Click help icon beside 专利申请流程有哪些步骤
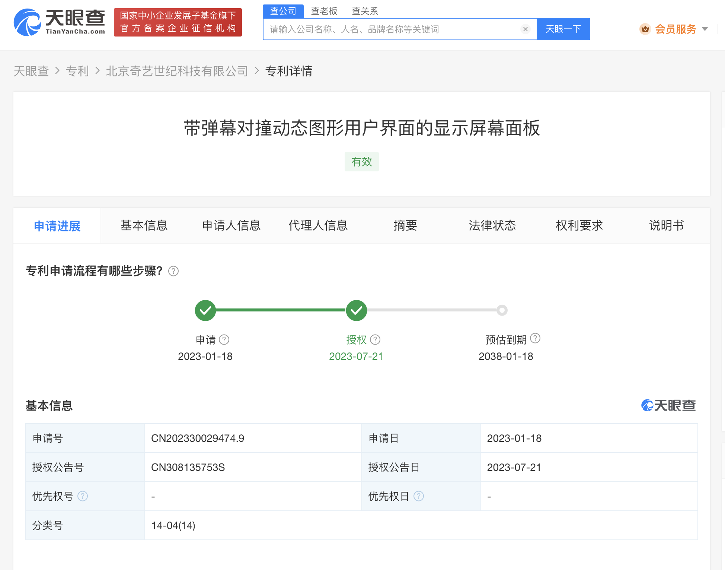The width and height of the screenshot is (725, 570). tap(173, 271)
